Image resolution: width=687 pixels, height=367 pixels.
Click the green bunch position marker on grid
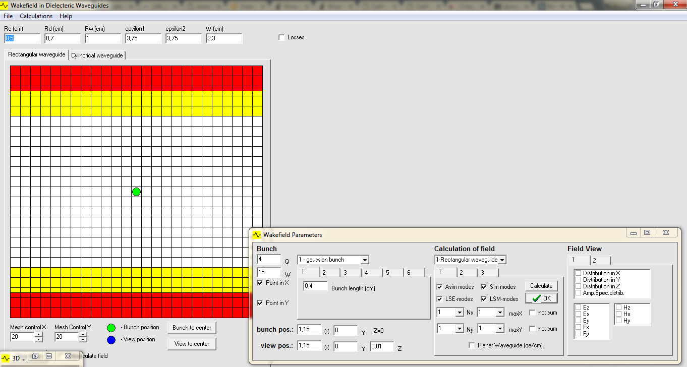tap(136, 192)
